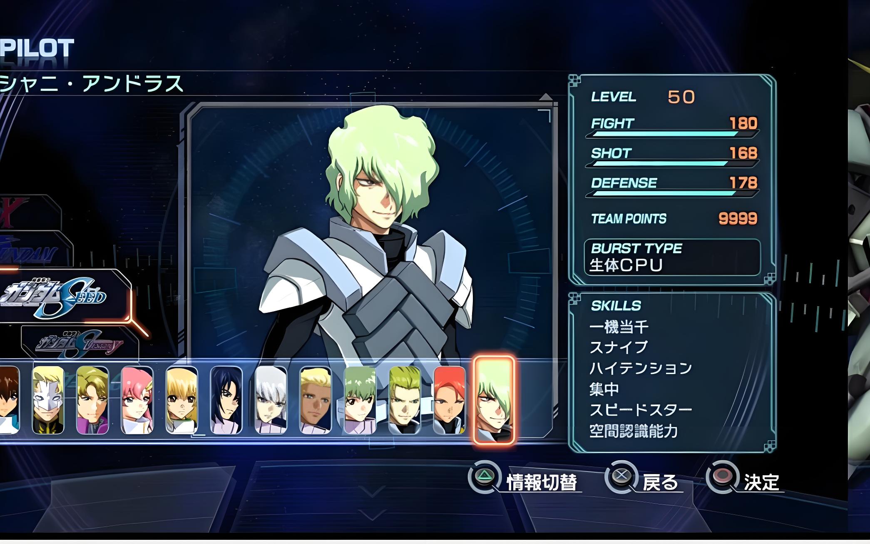Click the 戻る back label
This screenshot has height=544, width=870.
click(660, 482)
